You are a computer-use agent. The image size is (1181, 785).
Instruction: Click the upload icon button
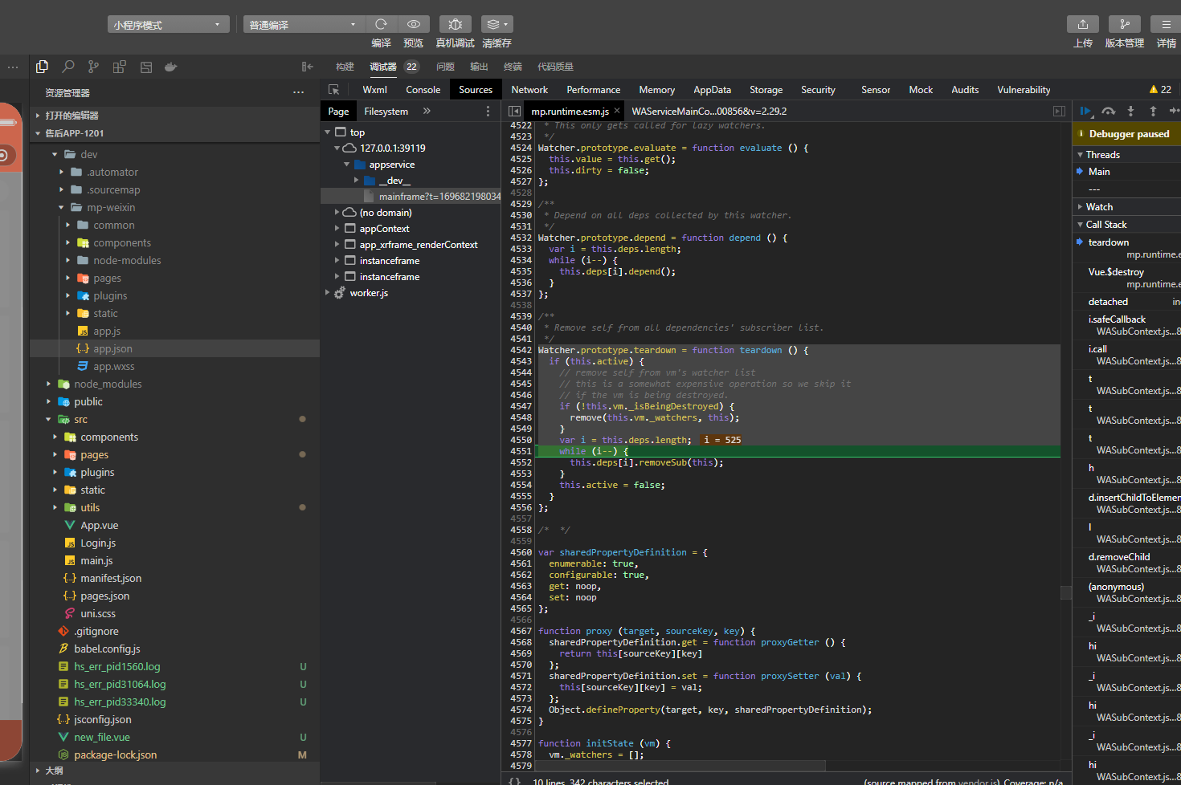[1082, 24]
